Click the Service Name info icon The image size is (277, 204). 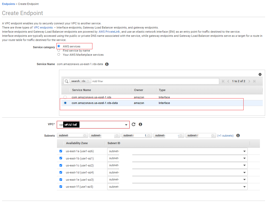[x=107, y=64]
